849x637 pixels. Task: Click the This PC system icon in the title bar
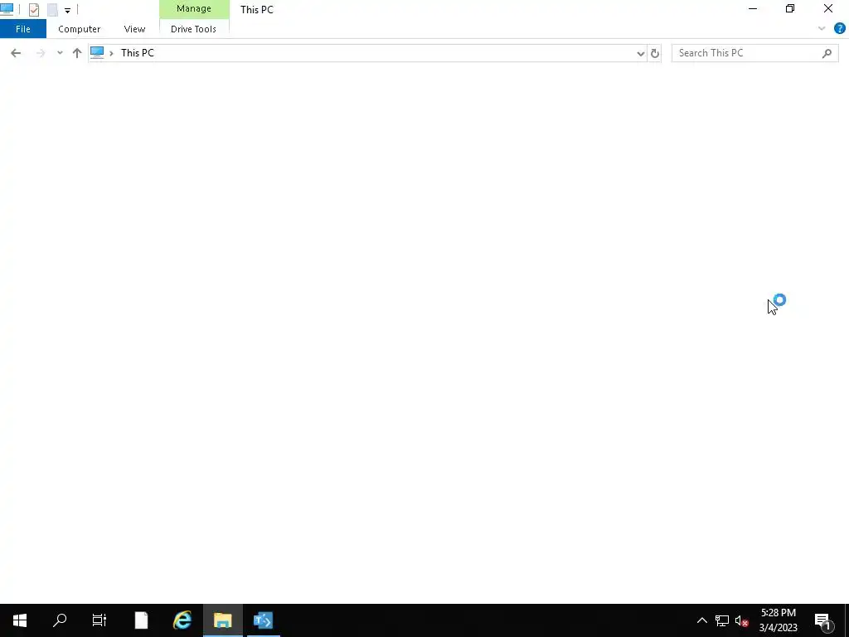tap(7, 8)
